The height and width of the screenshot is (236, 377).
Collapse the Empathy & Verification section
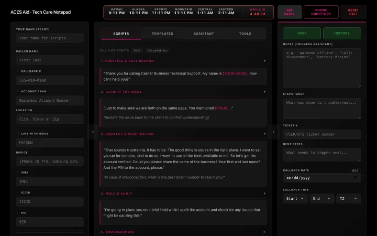click(x=264, y=134)
